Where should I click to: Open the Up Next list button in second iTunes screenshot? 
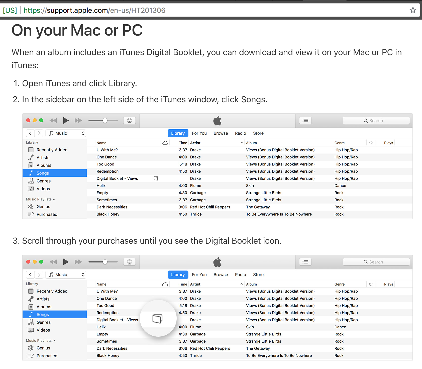click(x=305, y=262)
